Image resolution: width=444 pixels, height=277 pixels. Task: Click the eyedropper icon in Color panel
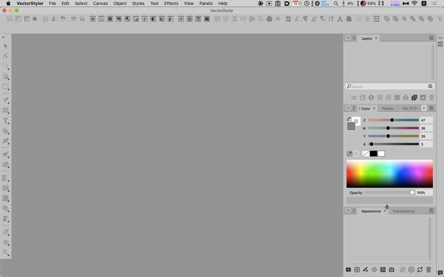pyautogui.click(x=350, y=153)
